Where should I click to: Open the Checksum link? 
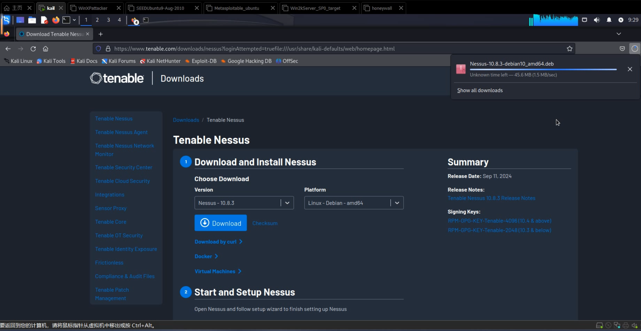pos(265,223)
